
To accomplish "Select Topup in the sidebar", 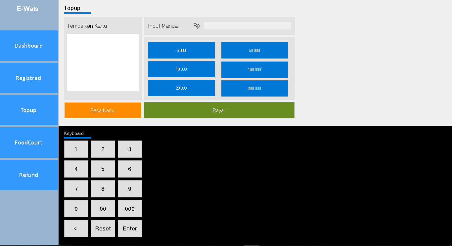I will 29,110.
